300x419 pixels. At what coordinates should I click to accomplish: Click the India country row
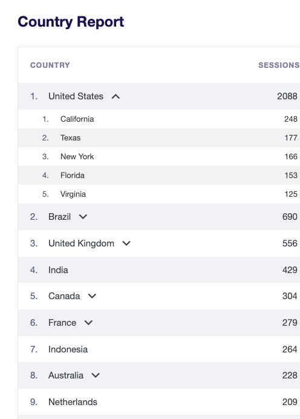(159, 270)
